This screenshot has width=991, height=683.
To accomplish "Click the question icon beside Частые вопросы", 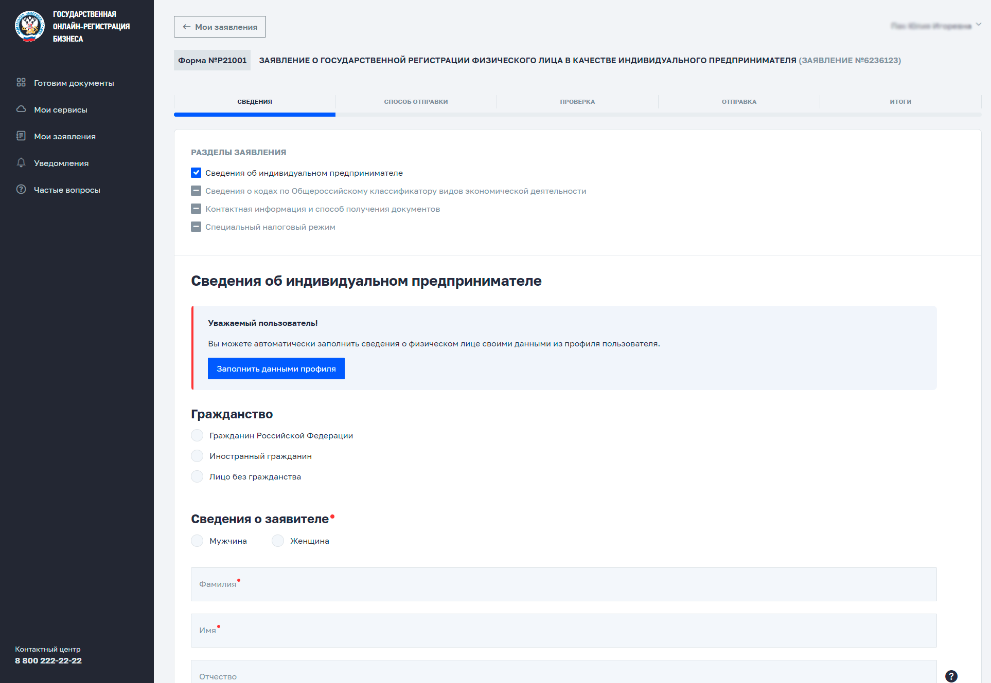I will pos(21,189).
